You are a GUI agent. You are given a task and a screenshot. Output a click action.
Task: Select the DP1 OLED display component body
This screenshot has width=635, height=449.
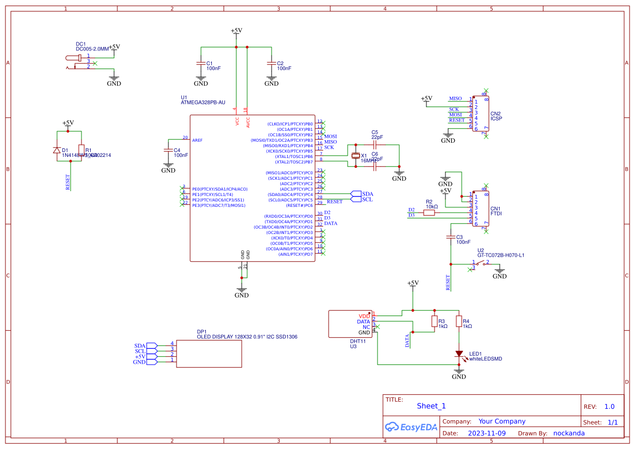(209, 354)
